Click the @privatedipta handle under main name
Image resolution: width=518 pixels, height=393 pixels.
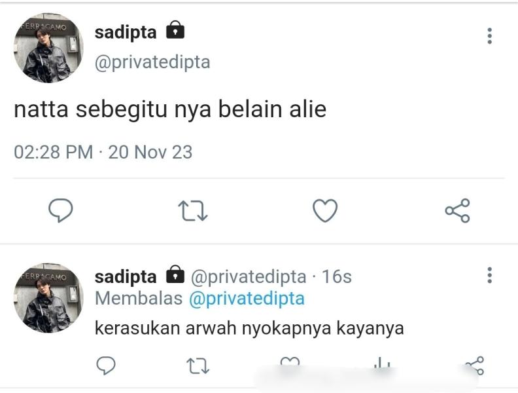pyautogui.click(x=152, y=62)
